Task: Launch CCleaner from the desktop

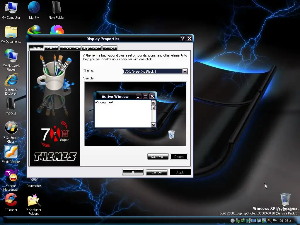Action: pyautogui.click(x=11, y=202)
